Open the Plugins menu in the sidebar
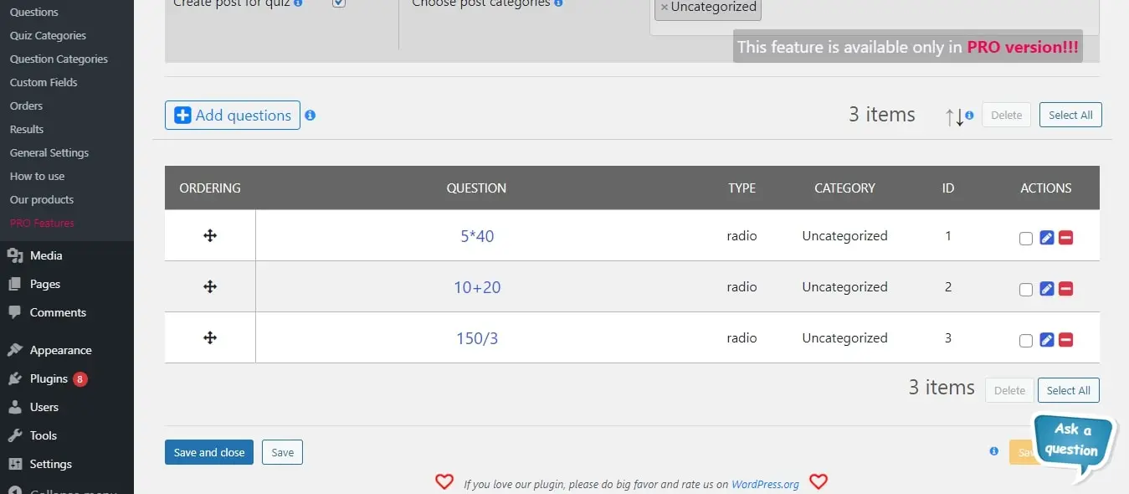 point(49,378)
